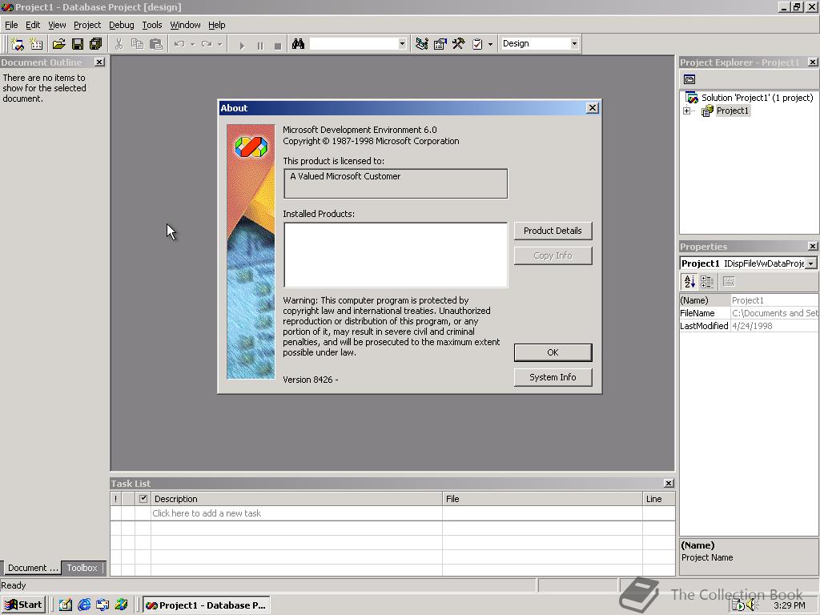Click OK in the About dialog
Viewport: 820px width, 615px height.
click(553, 352)
